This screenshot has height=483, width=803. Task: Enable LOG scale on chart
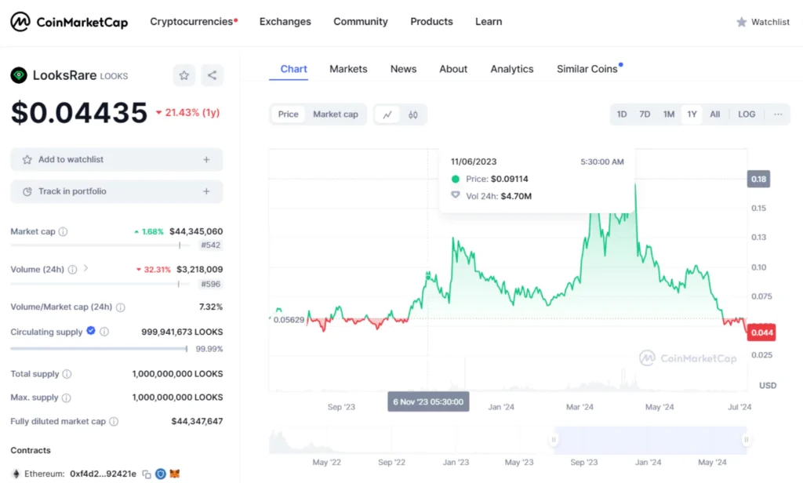[x=747, y=114]
